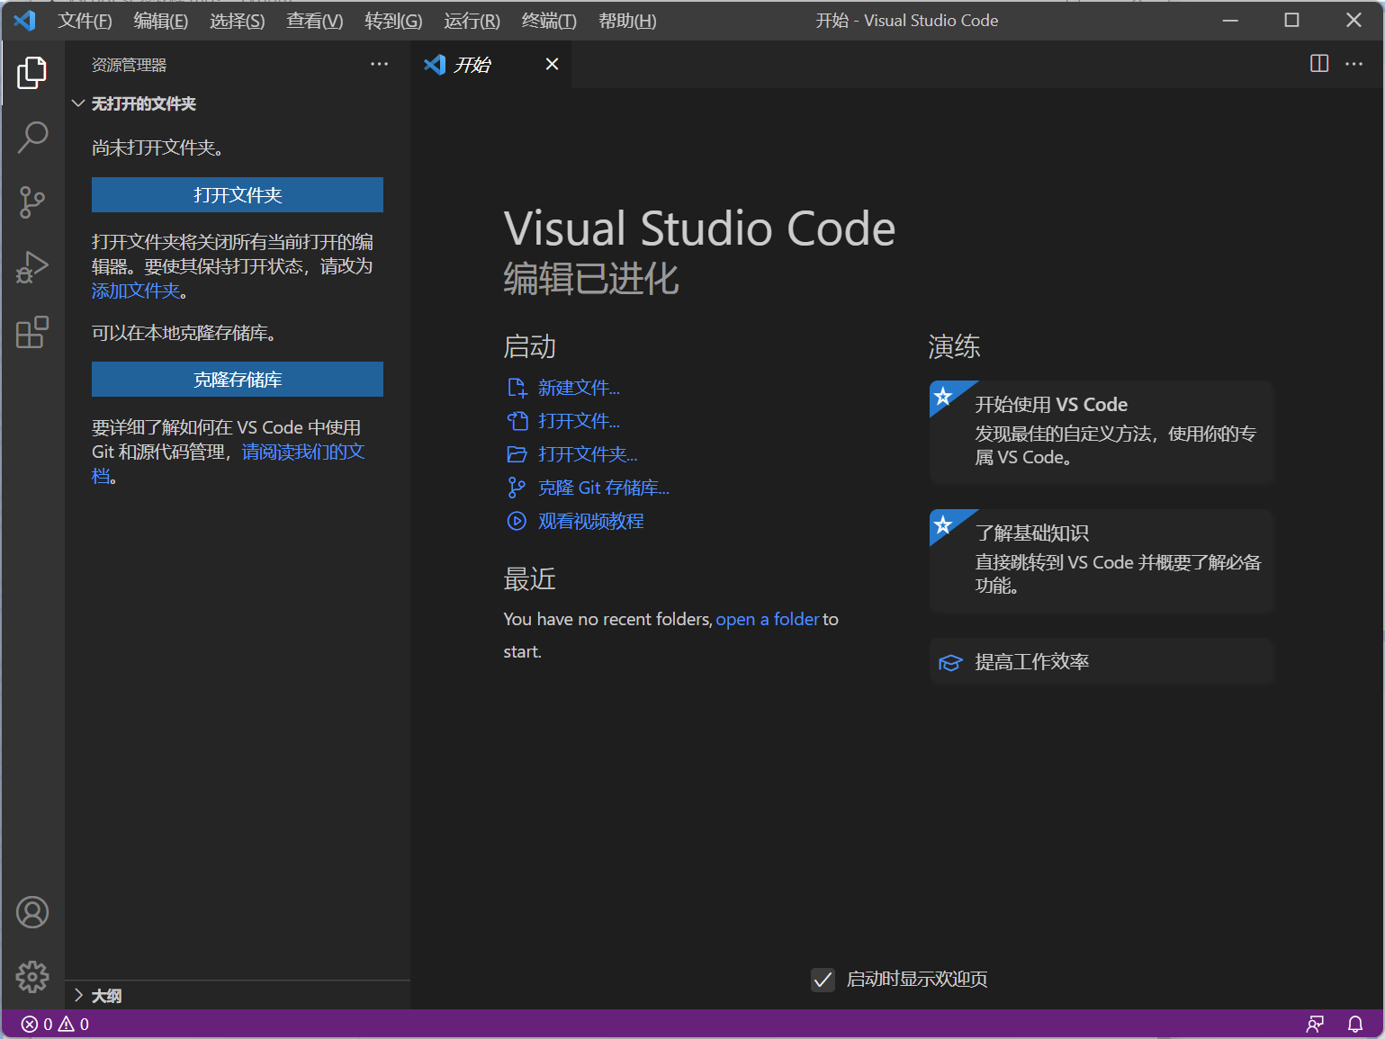1385x1039 pixels.
Task: Open the 终端(T) menu
Action: [x=549, y=21]
